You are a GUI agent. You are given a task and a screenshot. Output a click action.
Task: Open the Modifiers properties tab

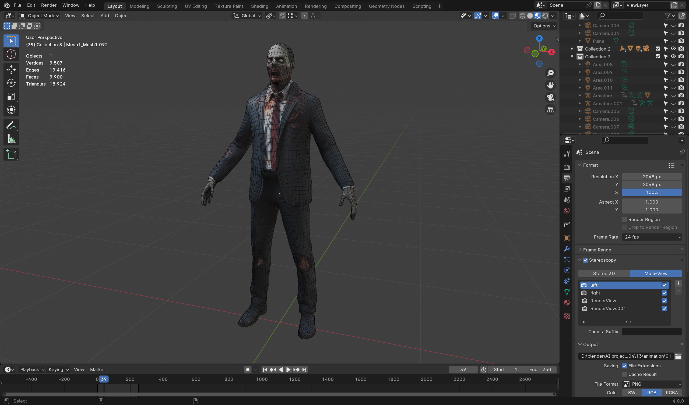click(567, 249)
